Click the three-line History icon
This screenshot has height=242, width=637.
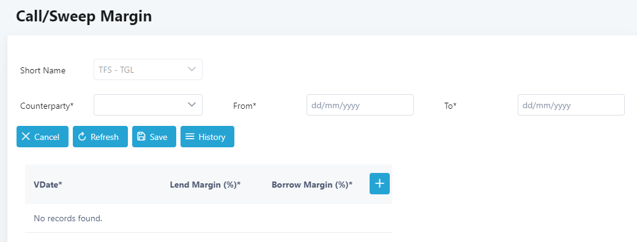point(190,136)
